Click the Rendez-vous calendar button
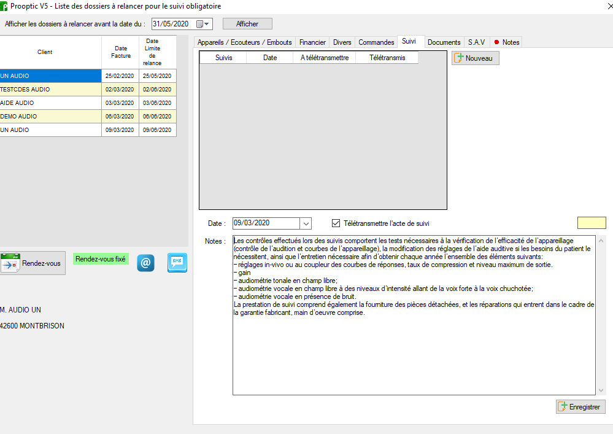The width and height of the screenshot is (613, 434). (x=33, y=263)
